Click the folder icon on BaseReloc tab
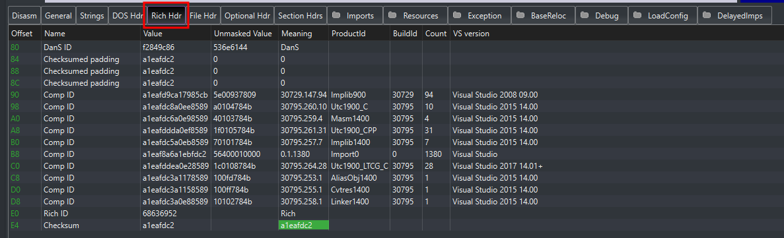This screenshot has height=238, width=784. (520, 15)
